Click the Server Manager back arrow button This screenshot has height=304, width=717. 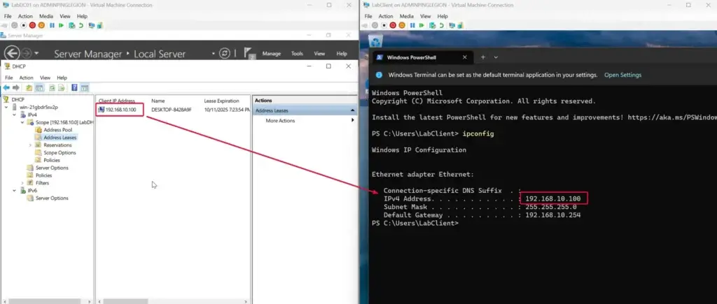coord(11,54)
